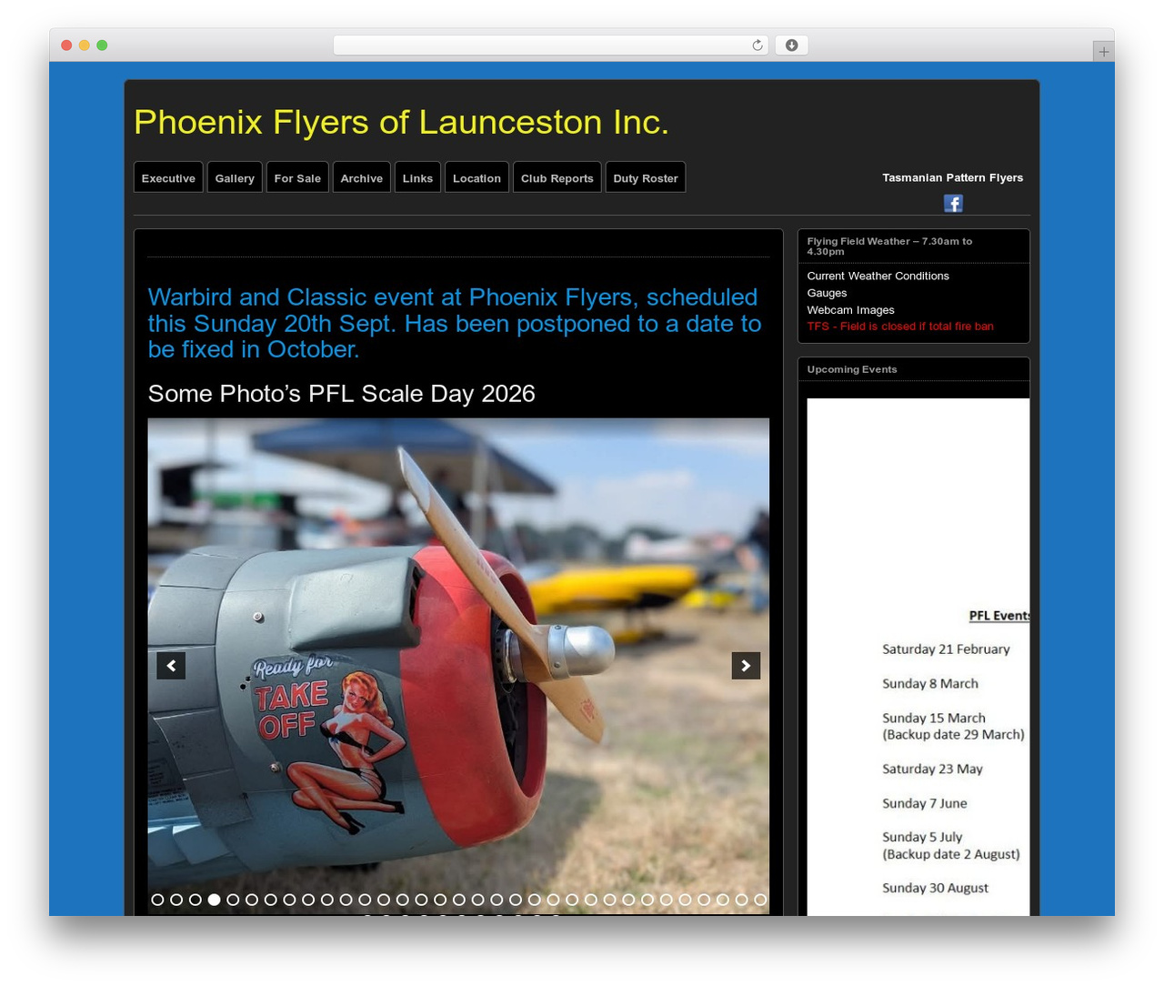
Task: Click the Saturday 21 February event date
Action: click(x=946, y=649)
